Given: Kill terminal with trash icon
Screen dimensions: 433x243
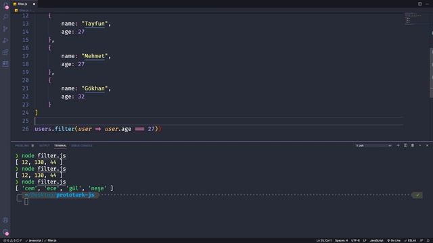Looking at the screenshot, I should pyautogui.click(x=413, y=146).
